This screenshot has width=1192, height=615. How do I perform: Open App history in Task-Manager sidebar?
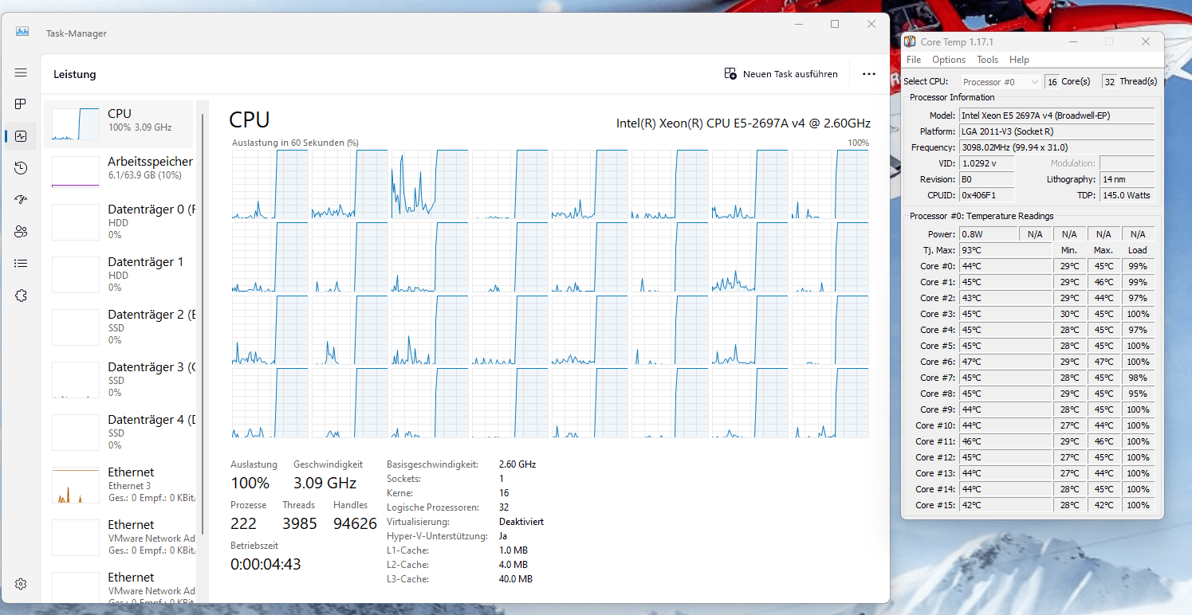tap(21, 168)
